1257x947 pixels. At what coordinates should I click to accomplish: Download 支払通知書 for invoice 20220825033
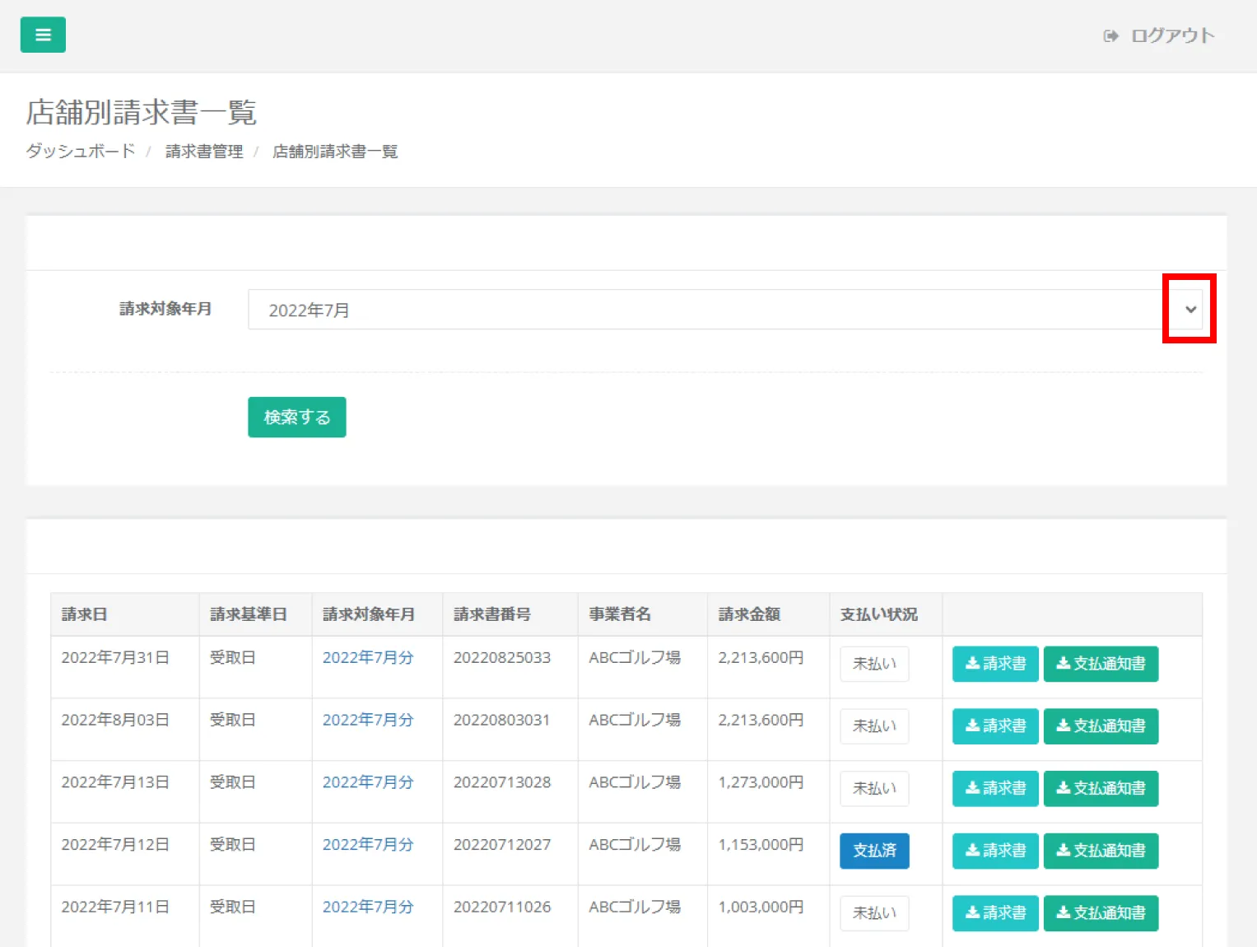click(x=1101, y=664)
